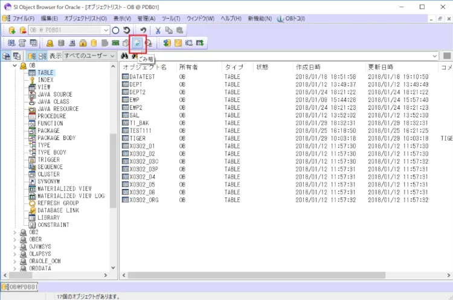
Task: Click the yellow key icon in toolbar
Action: click(x=178, y=43)
